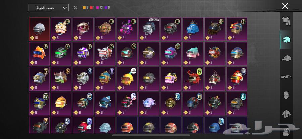
Task: Select the helmet category icon
Action: [286, 40]
